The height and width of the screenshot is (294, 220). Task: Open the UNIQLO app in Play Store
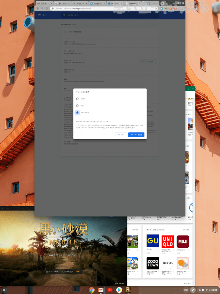tap(168, 241)
